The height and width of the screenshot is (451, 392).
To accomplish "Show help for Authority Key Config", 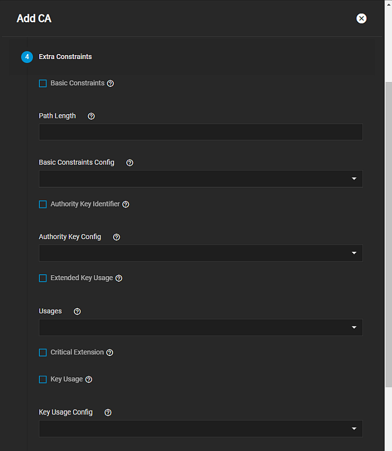I will (116, 238).
